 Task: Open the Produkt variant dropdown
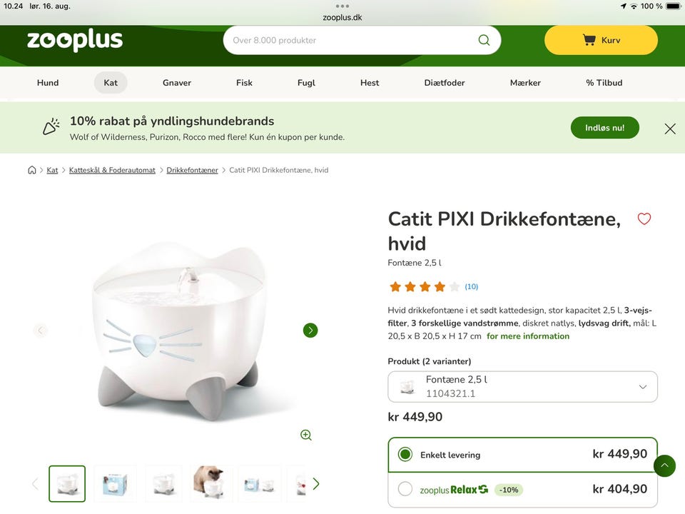tap(522, 387)
